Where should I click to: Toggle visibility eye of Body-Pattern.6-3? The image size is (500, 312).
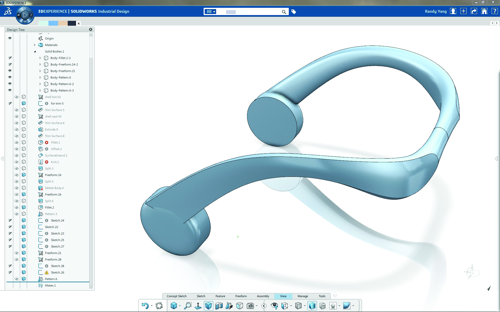(10, 90)
